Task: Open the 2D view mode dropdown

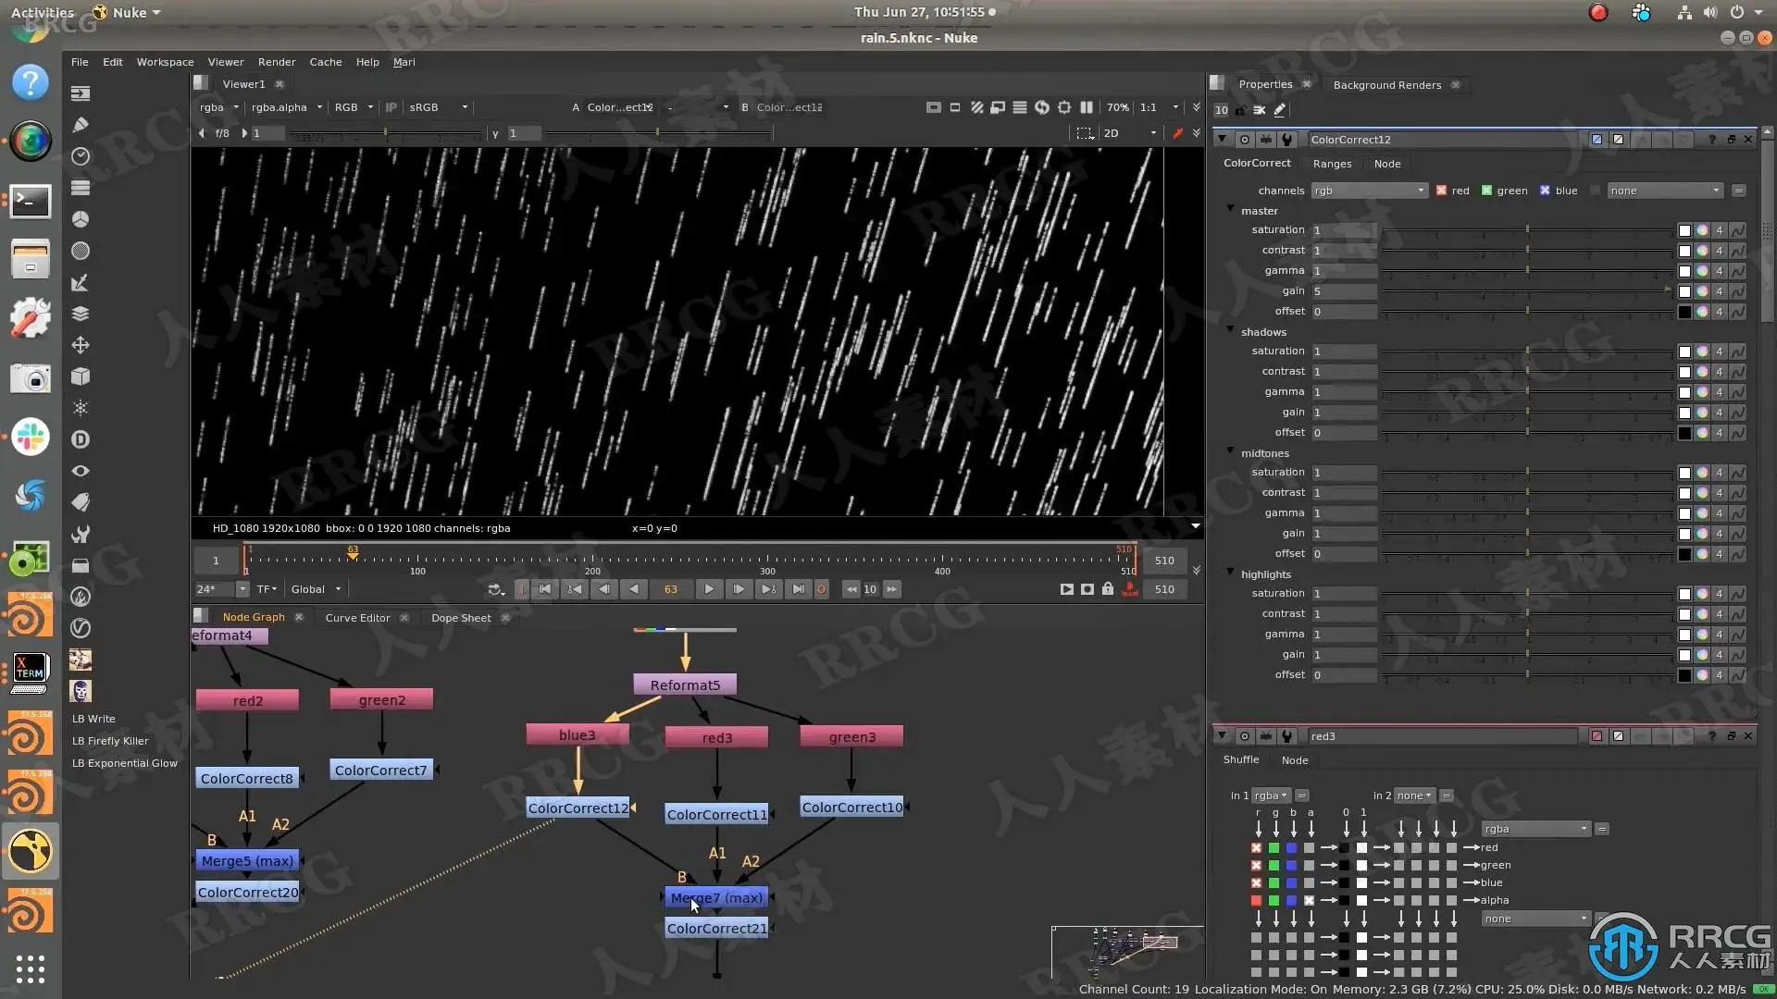Action: [1130, 133]
